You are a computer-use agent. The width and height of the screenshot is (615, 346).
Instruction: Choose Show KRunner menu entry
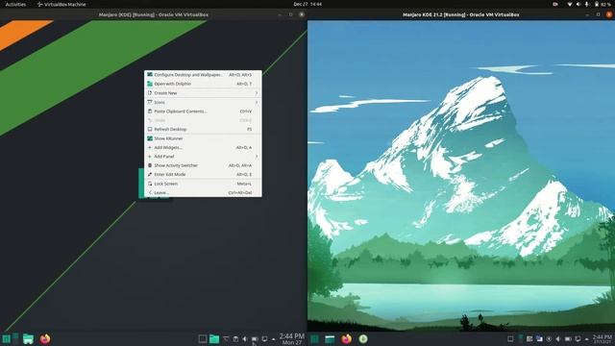203,138
